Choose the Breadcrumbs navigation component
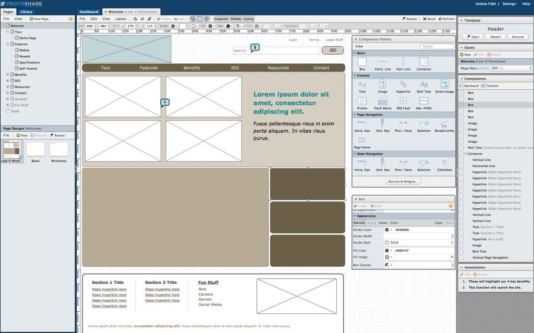 (x=444, y=124)
